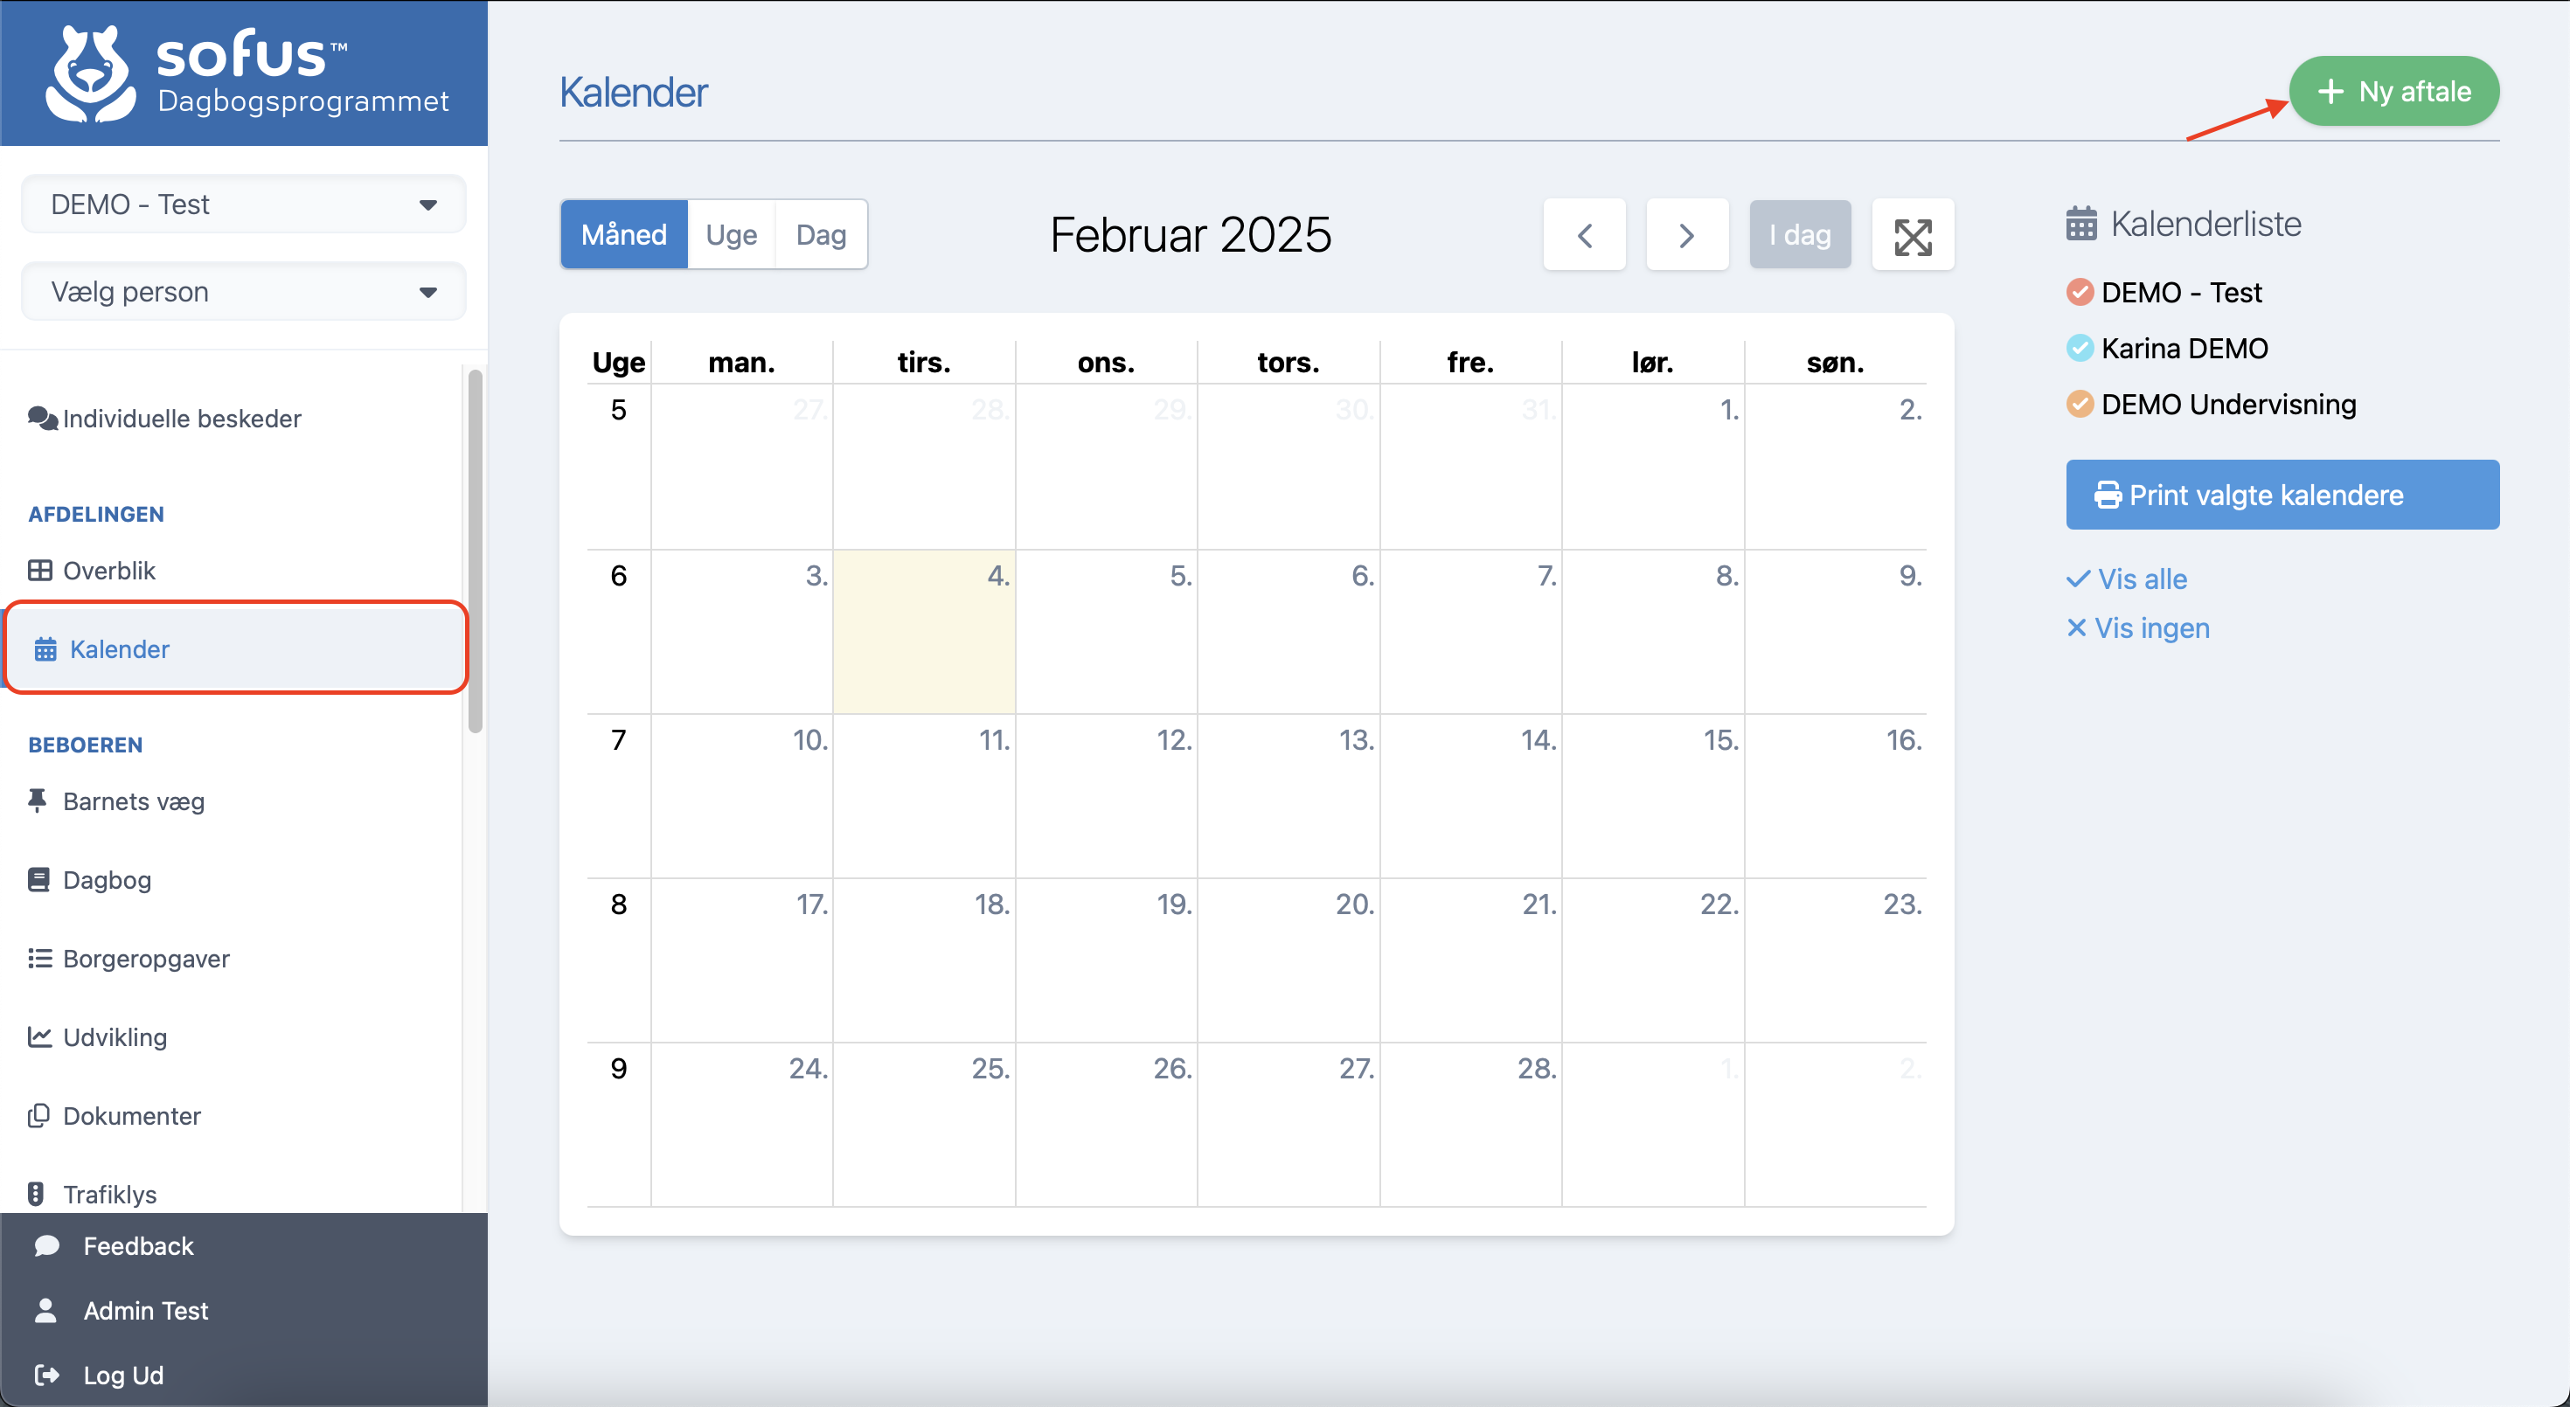Screen dimensions: 2570x1407
Task: Switch to the Dag view tab
Action: [x=820, y=235]
